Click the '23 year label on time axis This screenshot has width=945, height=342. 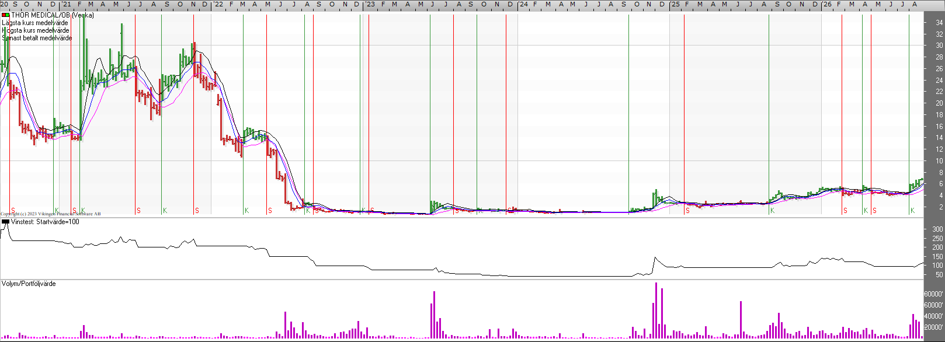click(x=370, y=4)
